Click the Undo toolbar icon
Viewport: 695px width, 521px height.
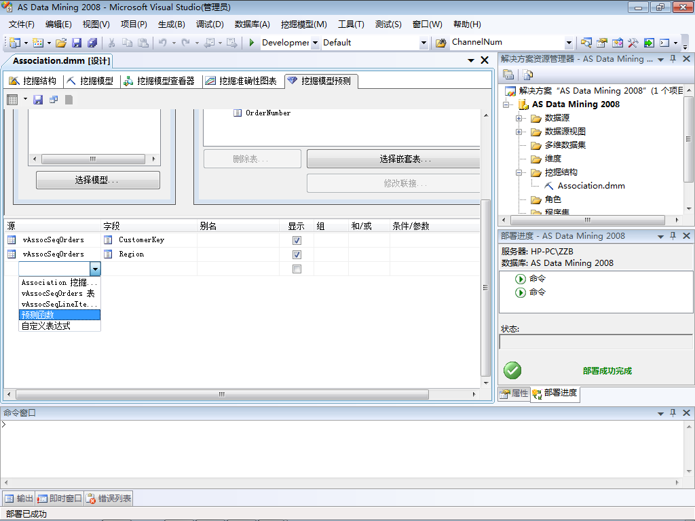click(163, 43)
